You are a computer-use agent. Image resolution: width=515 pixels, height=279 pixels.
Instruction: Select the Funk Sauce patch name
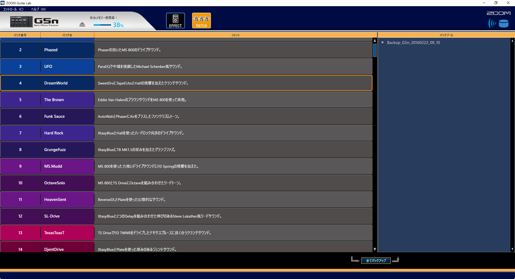coord(54,116)
